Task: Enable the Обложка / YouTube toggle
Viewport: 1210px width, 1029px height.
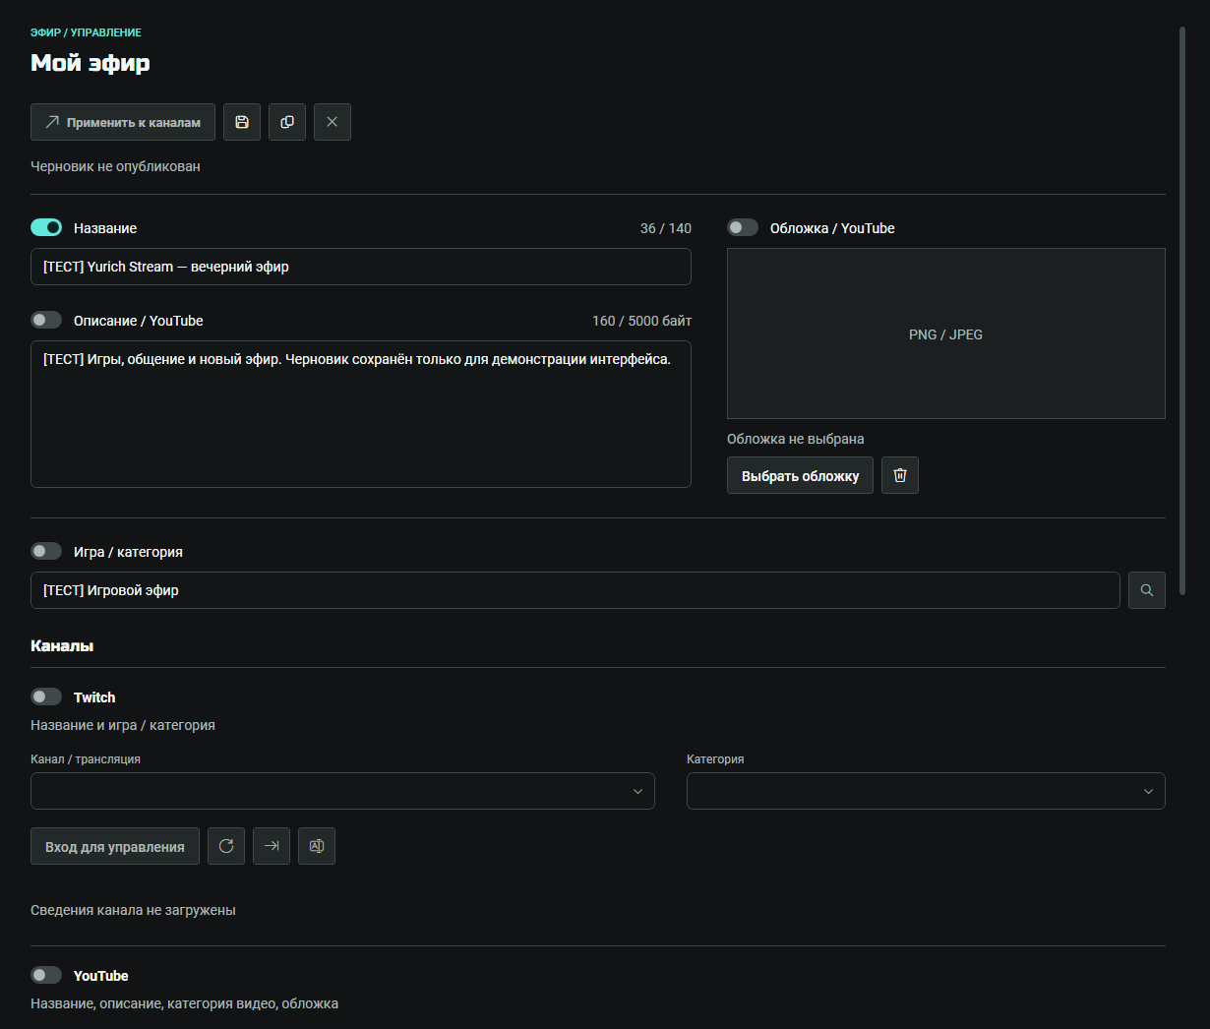Action: (743, 228)
